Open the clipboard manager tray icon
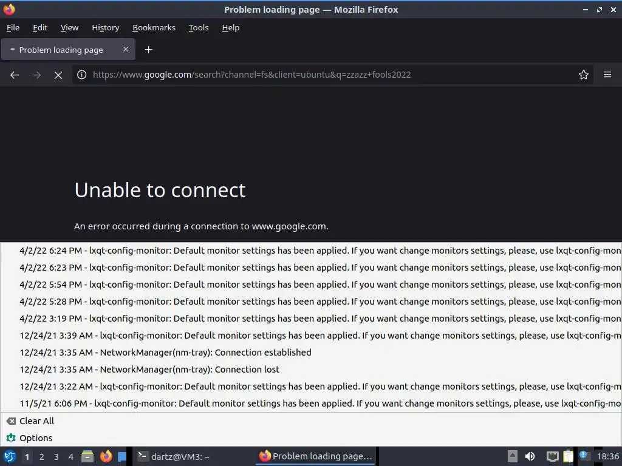The height and width of the screenshot is (466, 622). click(568, 456)
